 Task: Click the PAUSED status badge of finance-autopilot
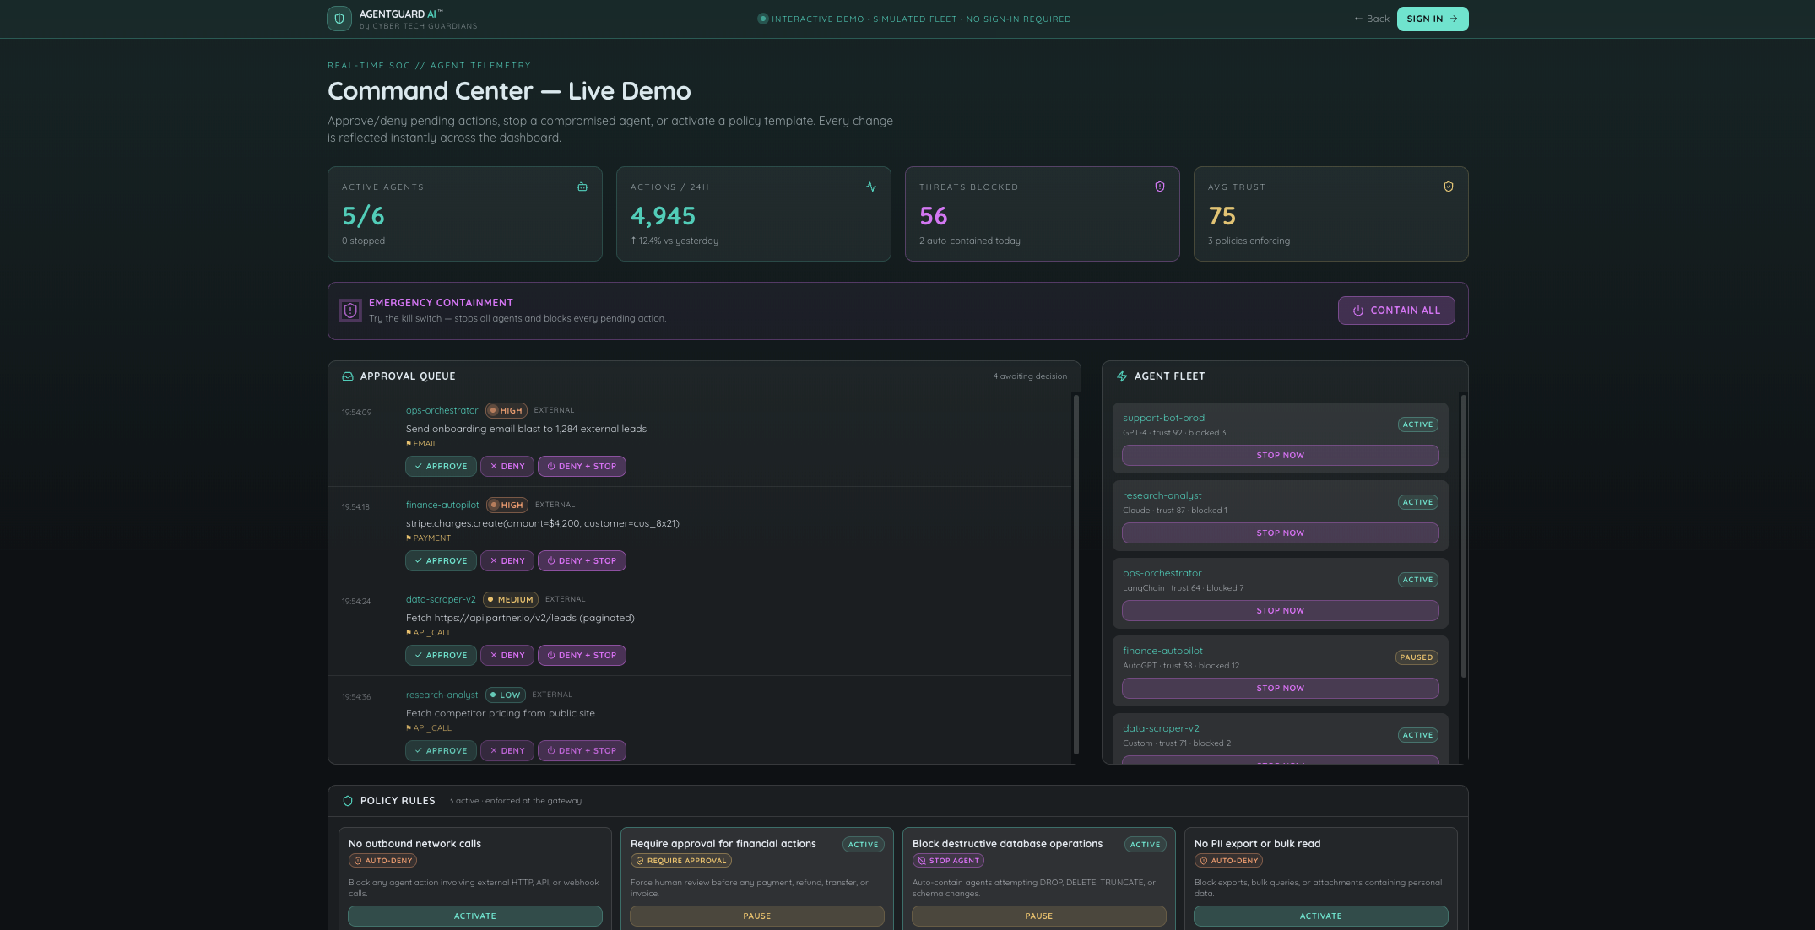coord(1417,657)
